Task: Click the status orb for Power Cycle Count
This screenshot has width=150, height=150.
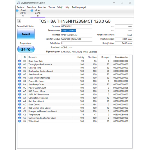Action: click(19, 88)
